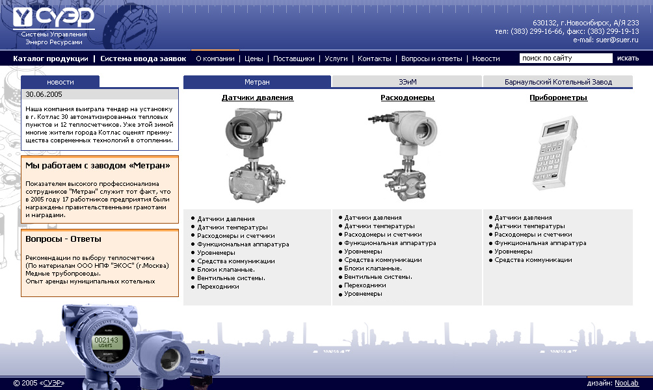
Task: Select Датчики давления in the Расходомеры list
Action: (x=373, y=218)
